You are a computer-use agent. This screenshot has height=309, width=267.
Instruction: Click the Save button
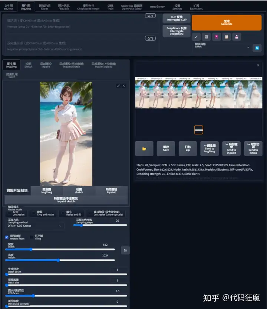[x=166, y=149]
